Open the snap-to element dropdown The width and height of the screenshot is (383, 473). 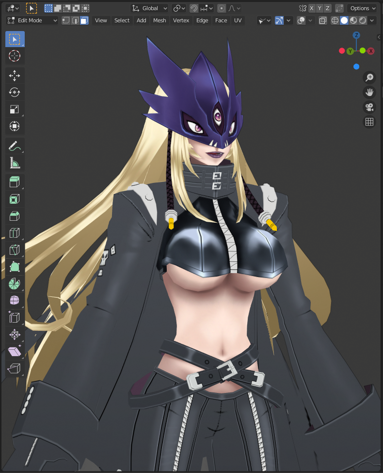click(207, 8)
